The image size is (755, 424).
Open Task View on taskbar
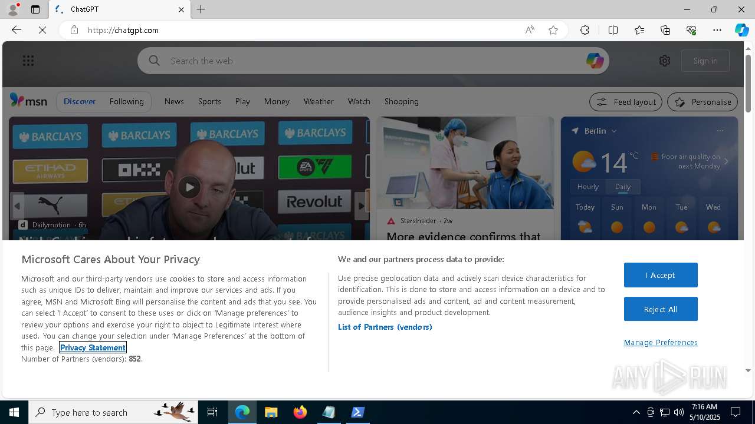click(x=212, y=412)
